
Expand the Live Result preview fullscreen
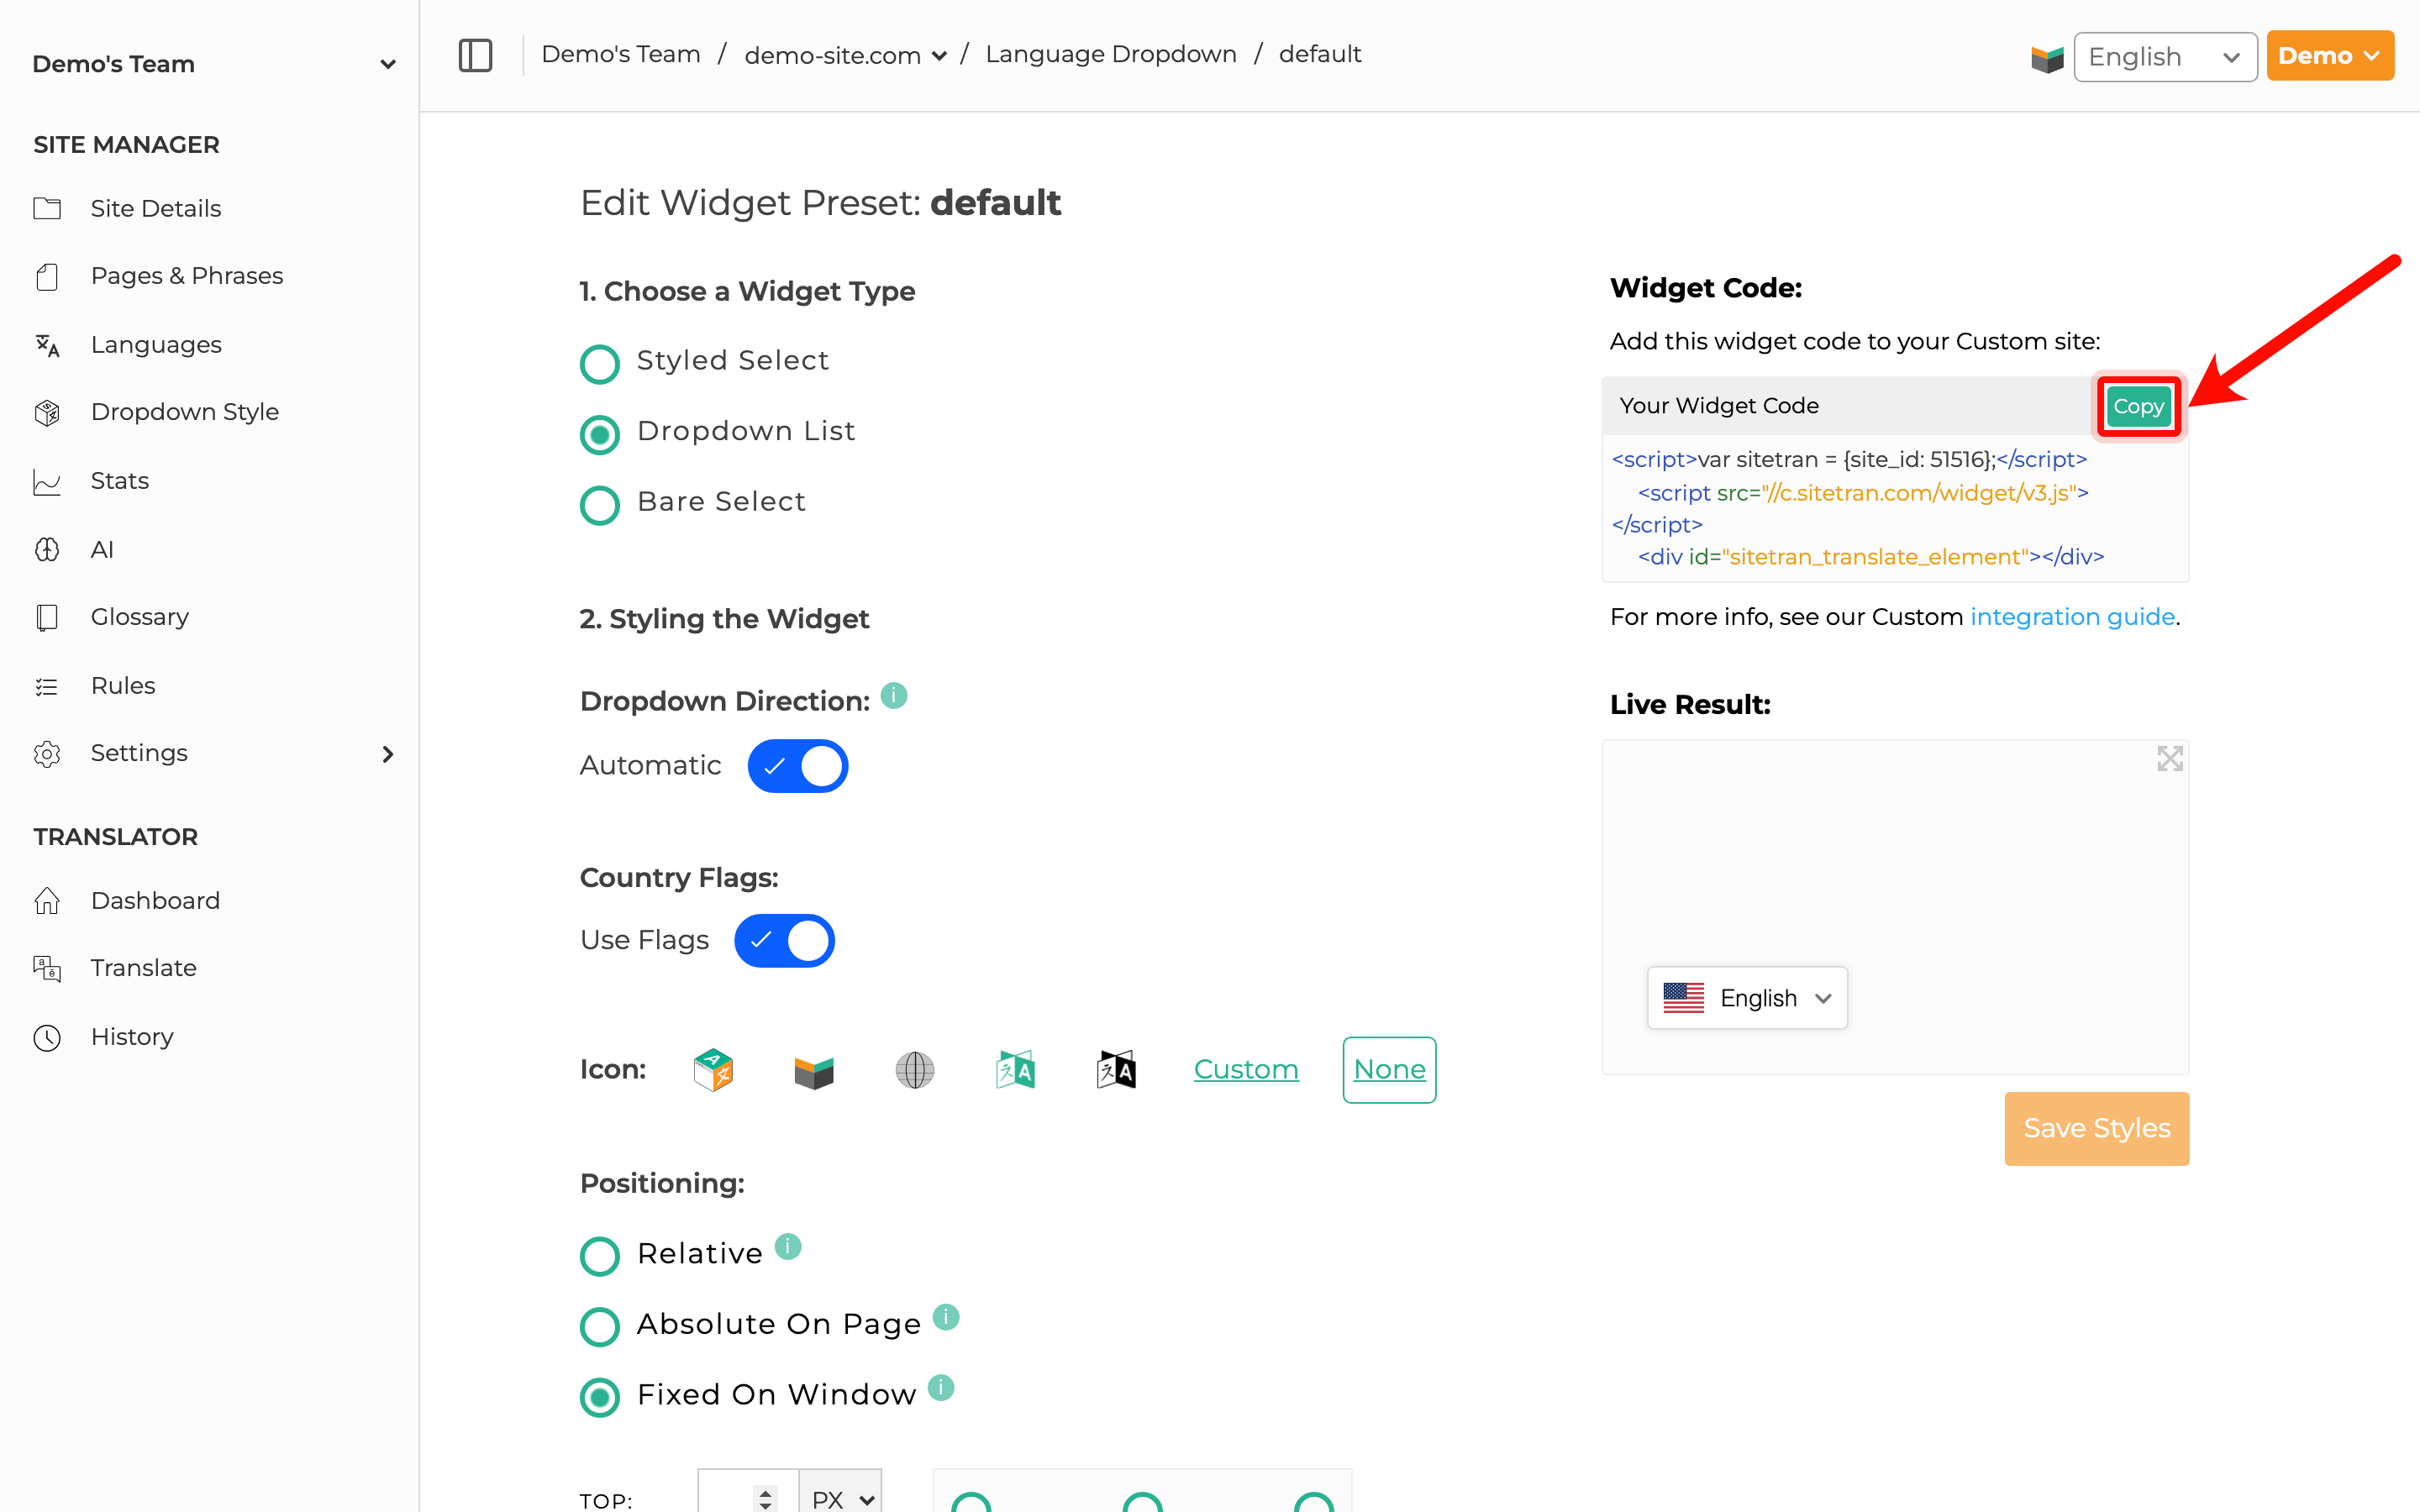[2169, 759]
